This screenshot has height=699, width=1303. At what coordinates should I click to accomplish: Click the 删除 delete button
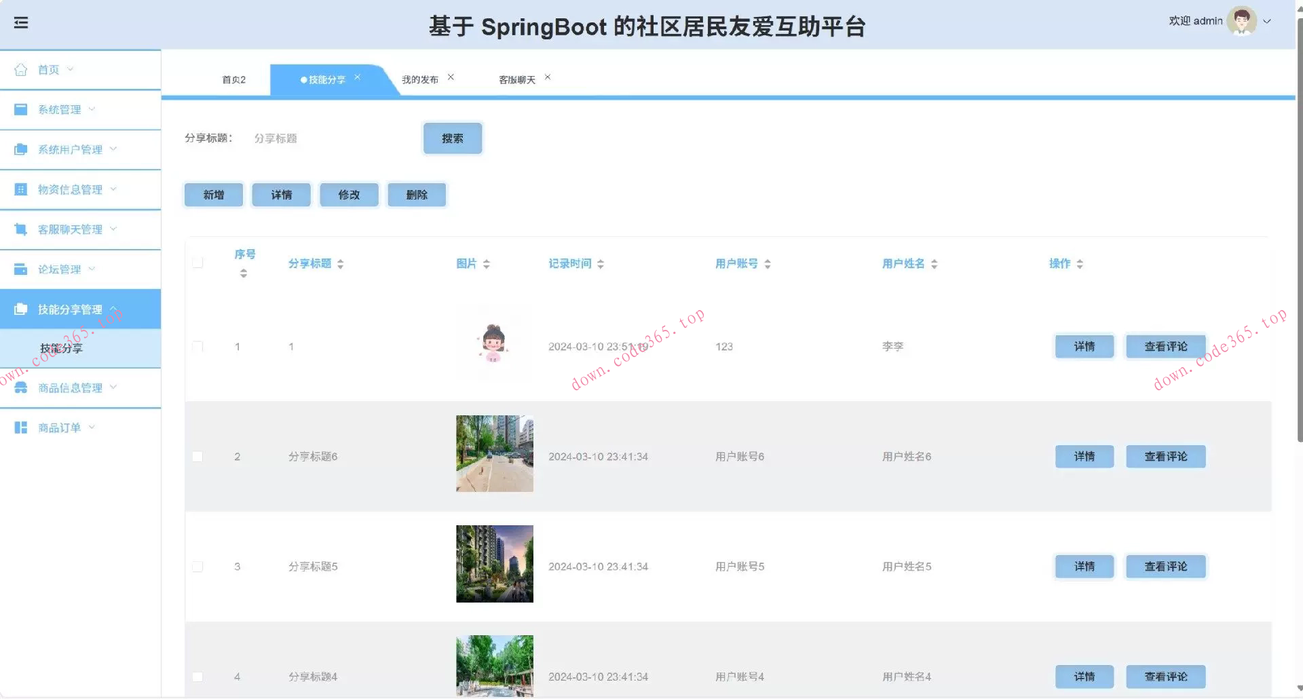(x=417, y=195)
